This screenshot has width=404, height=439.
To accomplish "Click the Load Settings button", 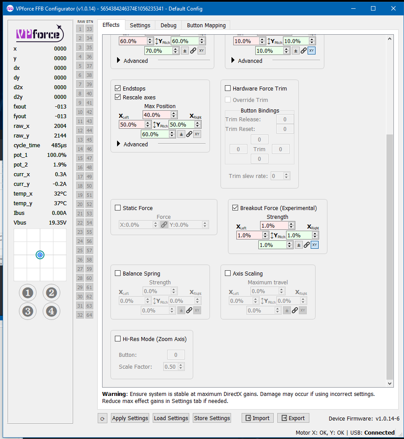I will click(x=171, y=418).
